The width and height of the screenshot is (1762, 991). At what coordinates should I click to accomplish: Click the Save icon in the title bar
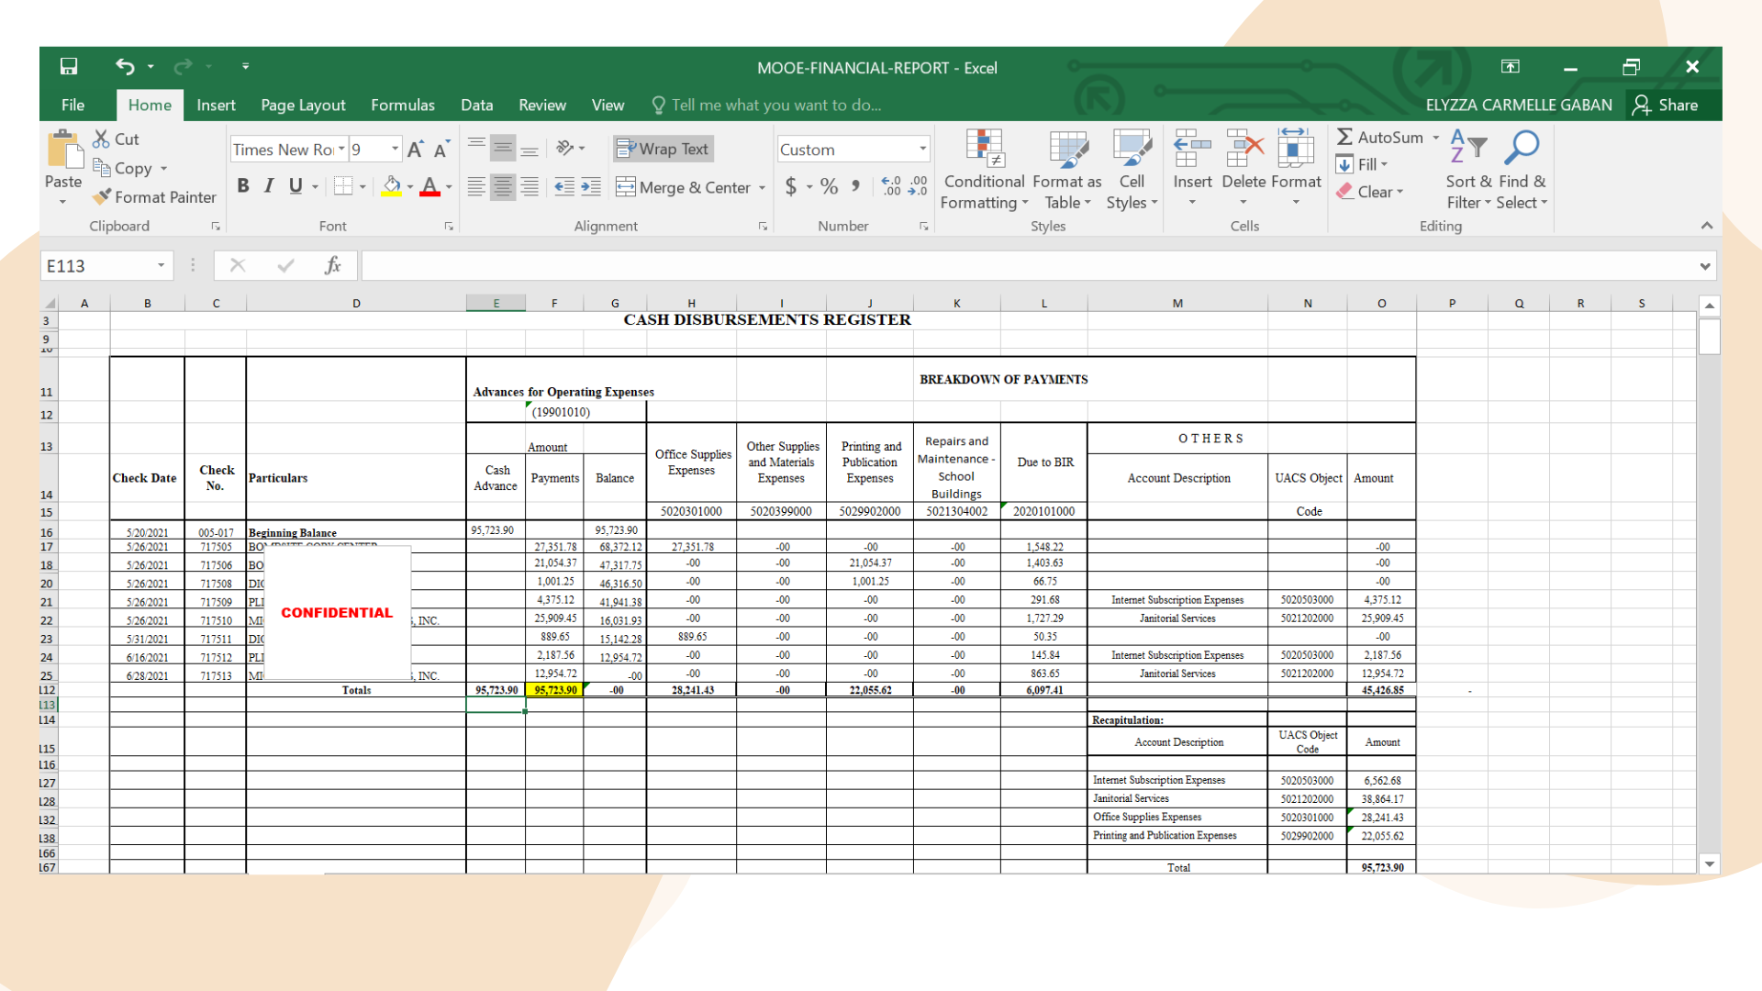[x=69, y=66]
